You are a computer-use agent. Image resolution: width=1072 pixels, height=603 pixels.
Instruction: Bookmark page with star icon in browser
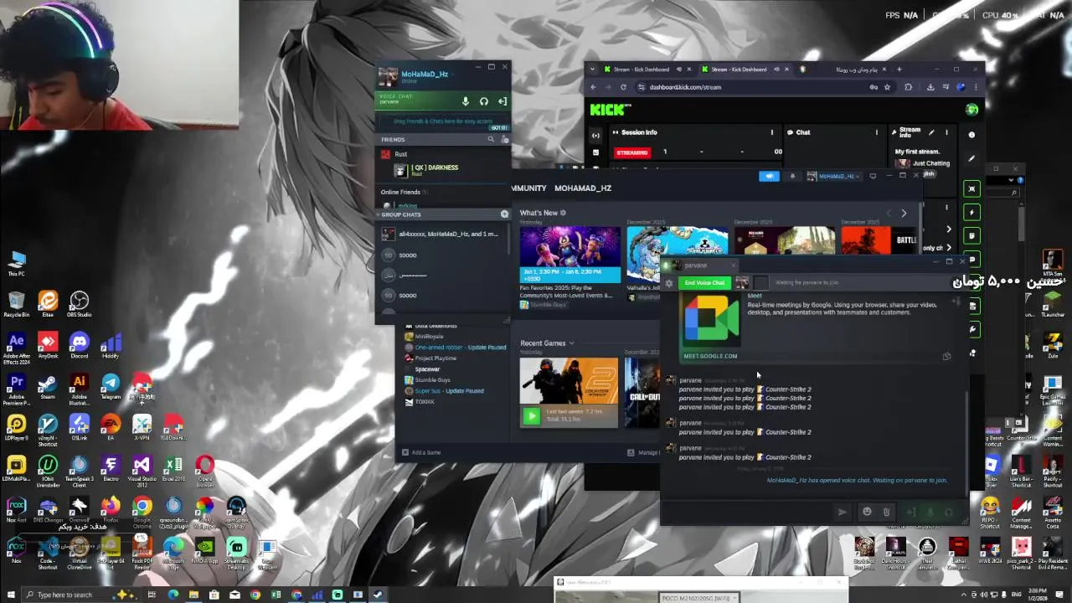(887, 87)
